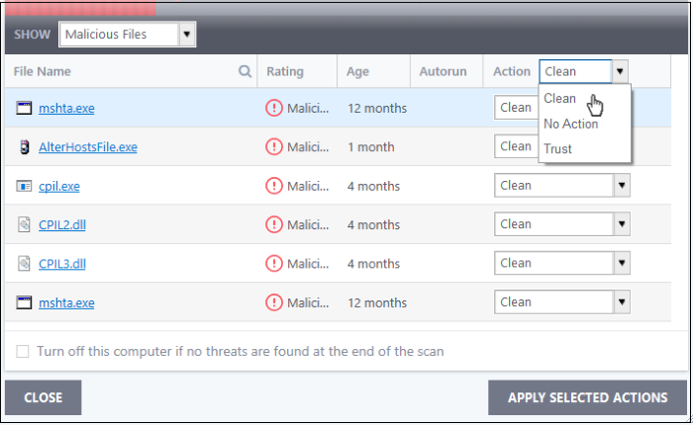
Task: Expand the action dropdown for CPIL2.dll
Action: point(561,224)
